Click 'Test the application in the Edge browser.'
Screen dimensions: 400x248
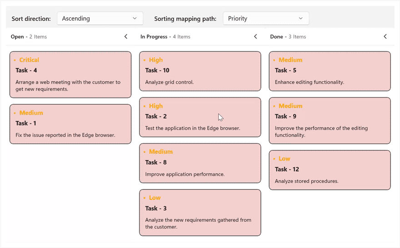pos(193,128)
